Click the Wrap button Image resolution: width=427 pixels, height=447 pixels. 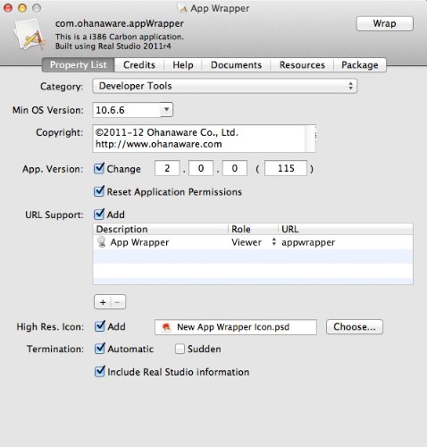(385, 23)
